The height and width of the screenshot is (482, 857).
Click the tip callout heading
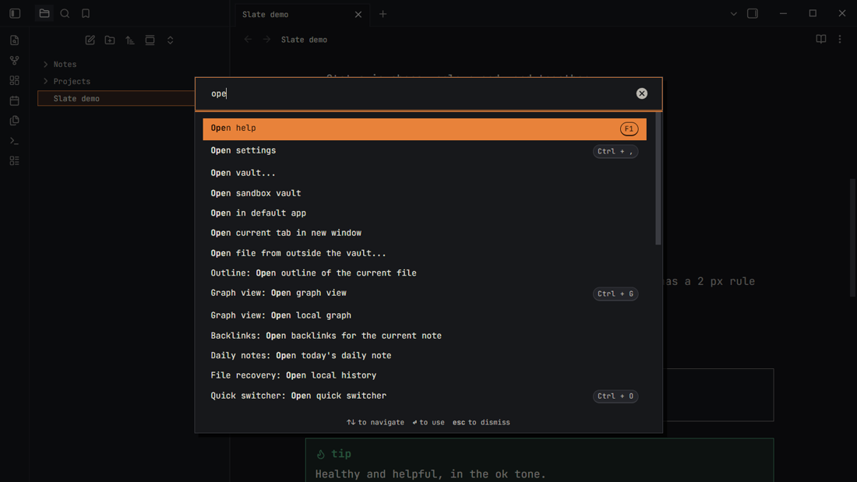341,454
